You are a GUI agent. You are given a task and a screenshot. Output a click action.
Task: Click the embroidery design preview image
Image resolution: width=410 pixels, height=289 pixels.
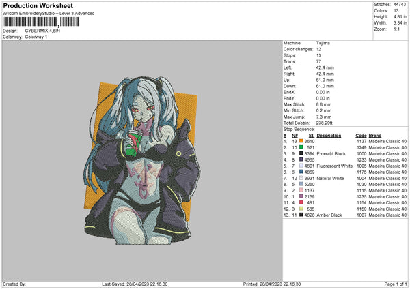pos(142,160)
